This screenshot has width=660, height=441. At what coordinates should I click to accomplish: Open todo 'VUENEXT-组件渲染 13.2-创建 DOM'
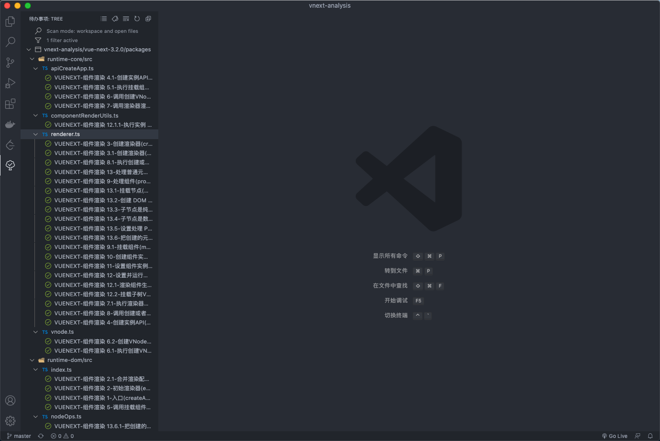click(89, 200)
